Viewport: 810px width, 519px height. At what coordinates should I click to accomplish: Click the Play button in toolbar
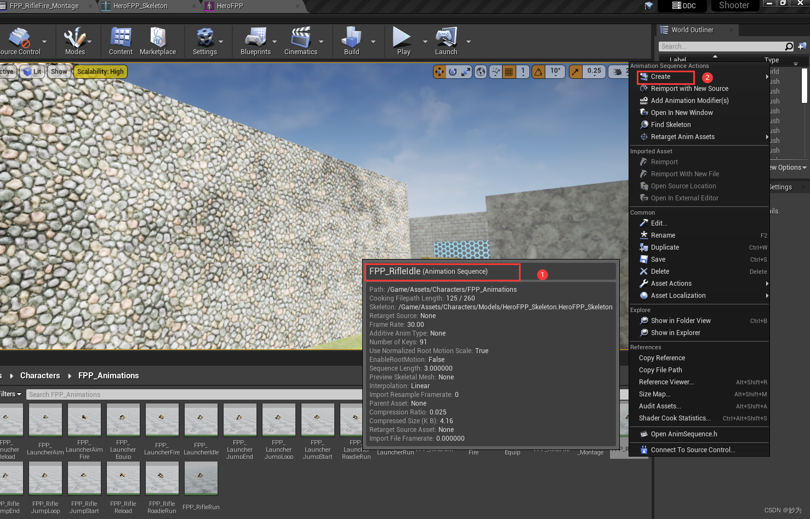[403, 41]
